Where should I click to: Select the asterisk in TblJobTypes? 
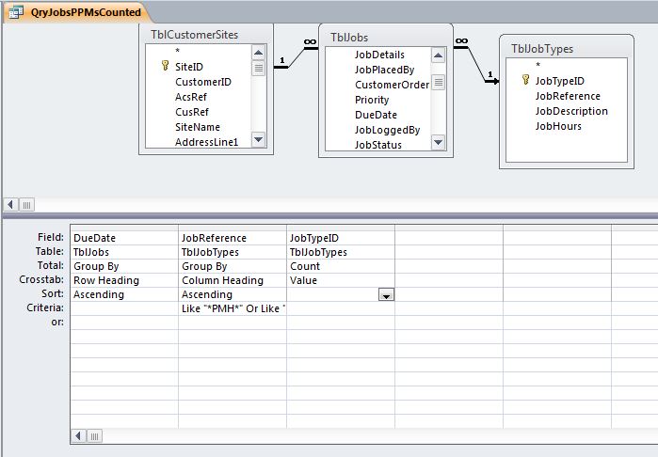(x=538, y=65)
